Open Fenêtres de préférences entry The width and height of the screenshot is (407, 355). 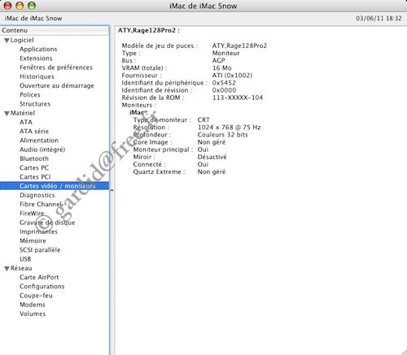[56, 67]
